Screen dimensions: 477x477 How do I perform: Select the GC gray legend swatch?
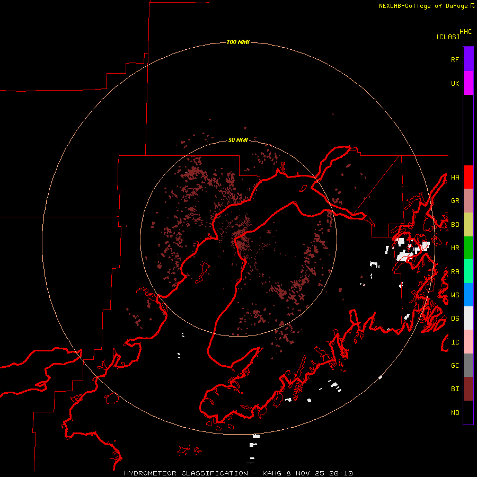(468, 365)
